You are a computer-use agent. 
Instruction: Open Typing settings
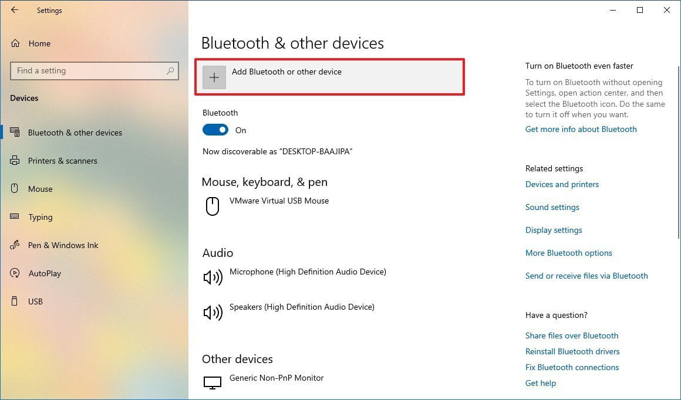coord(40,217)
